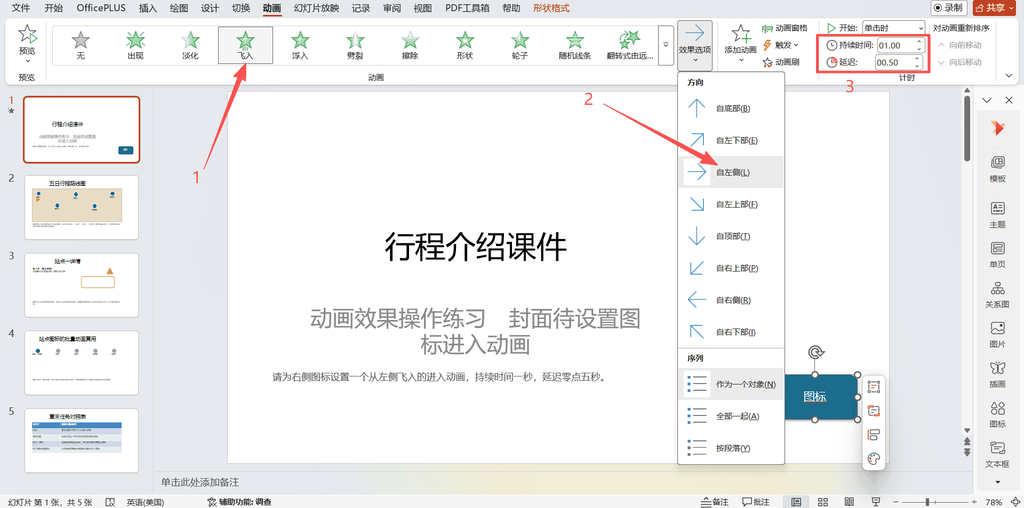Choose the 飞入 (Fly In) animation
Screen dimensions: 1024x508
click(245, 45)
